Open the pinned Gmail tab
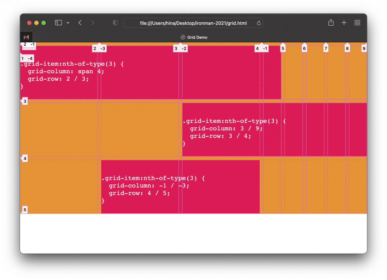 click(x=26, y=37)
